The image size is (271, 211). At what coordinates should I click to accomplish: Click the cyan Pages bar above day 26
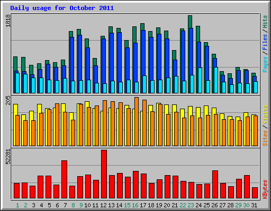pyautogui.click(x=216, y=80)
